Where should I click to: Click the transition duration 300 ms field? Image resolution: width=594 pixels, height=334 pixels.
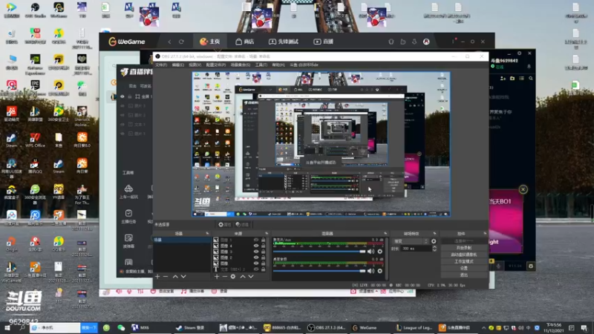[416, 249]
